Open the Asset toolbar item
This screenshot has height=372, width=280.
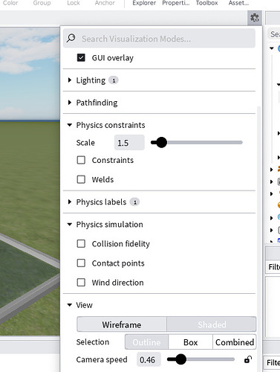pyautogui.click(x=238, y=3)
